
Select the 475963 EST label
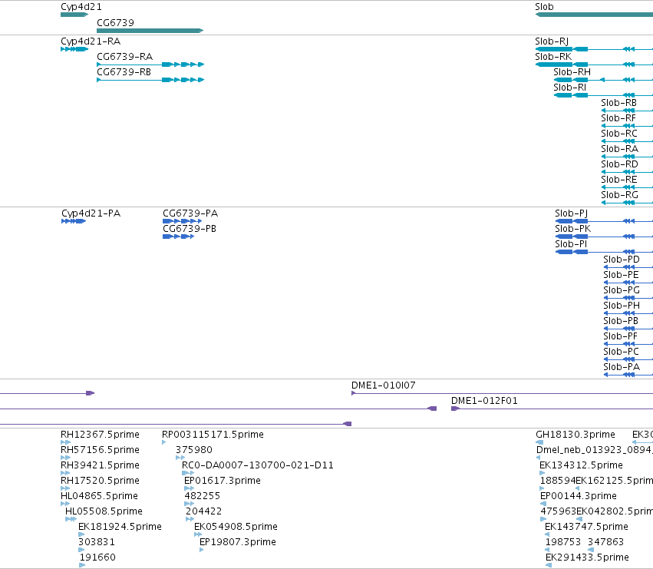pyautogui.click(x=559, y=511)
